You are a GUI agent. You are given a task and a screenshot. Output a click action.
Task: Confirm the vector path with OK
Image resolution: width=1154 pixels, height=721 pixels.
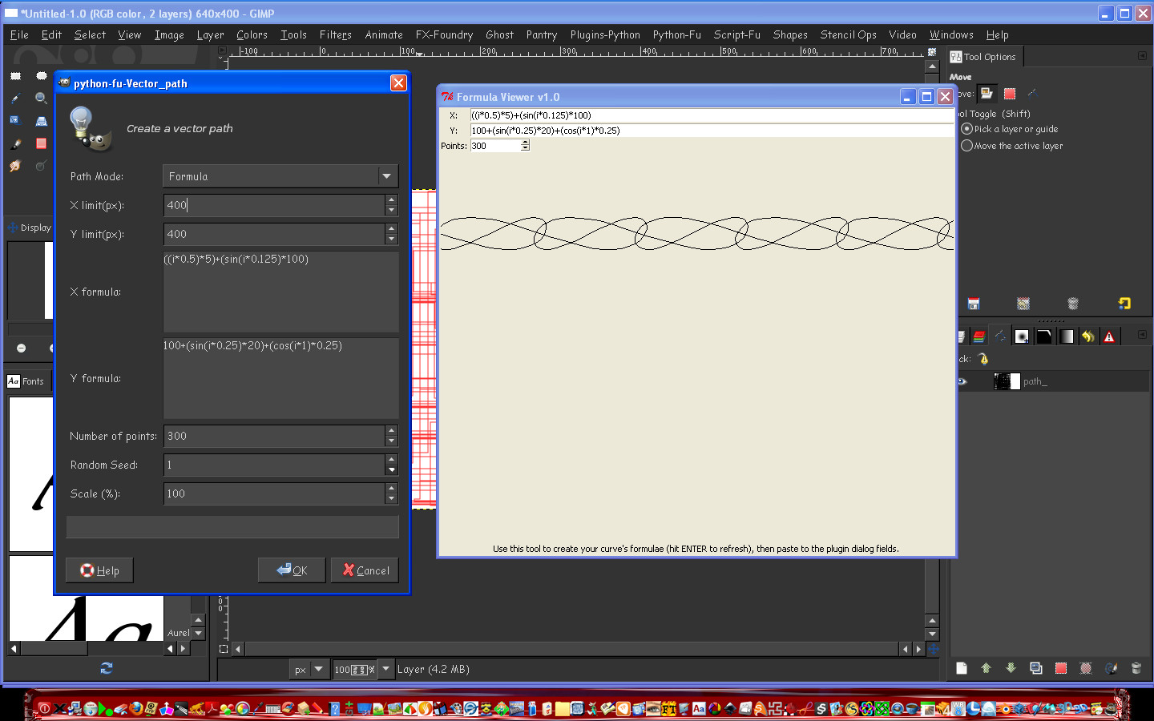tap(292, 570)
